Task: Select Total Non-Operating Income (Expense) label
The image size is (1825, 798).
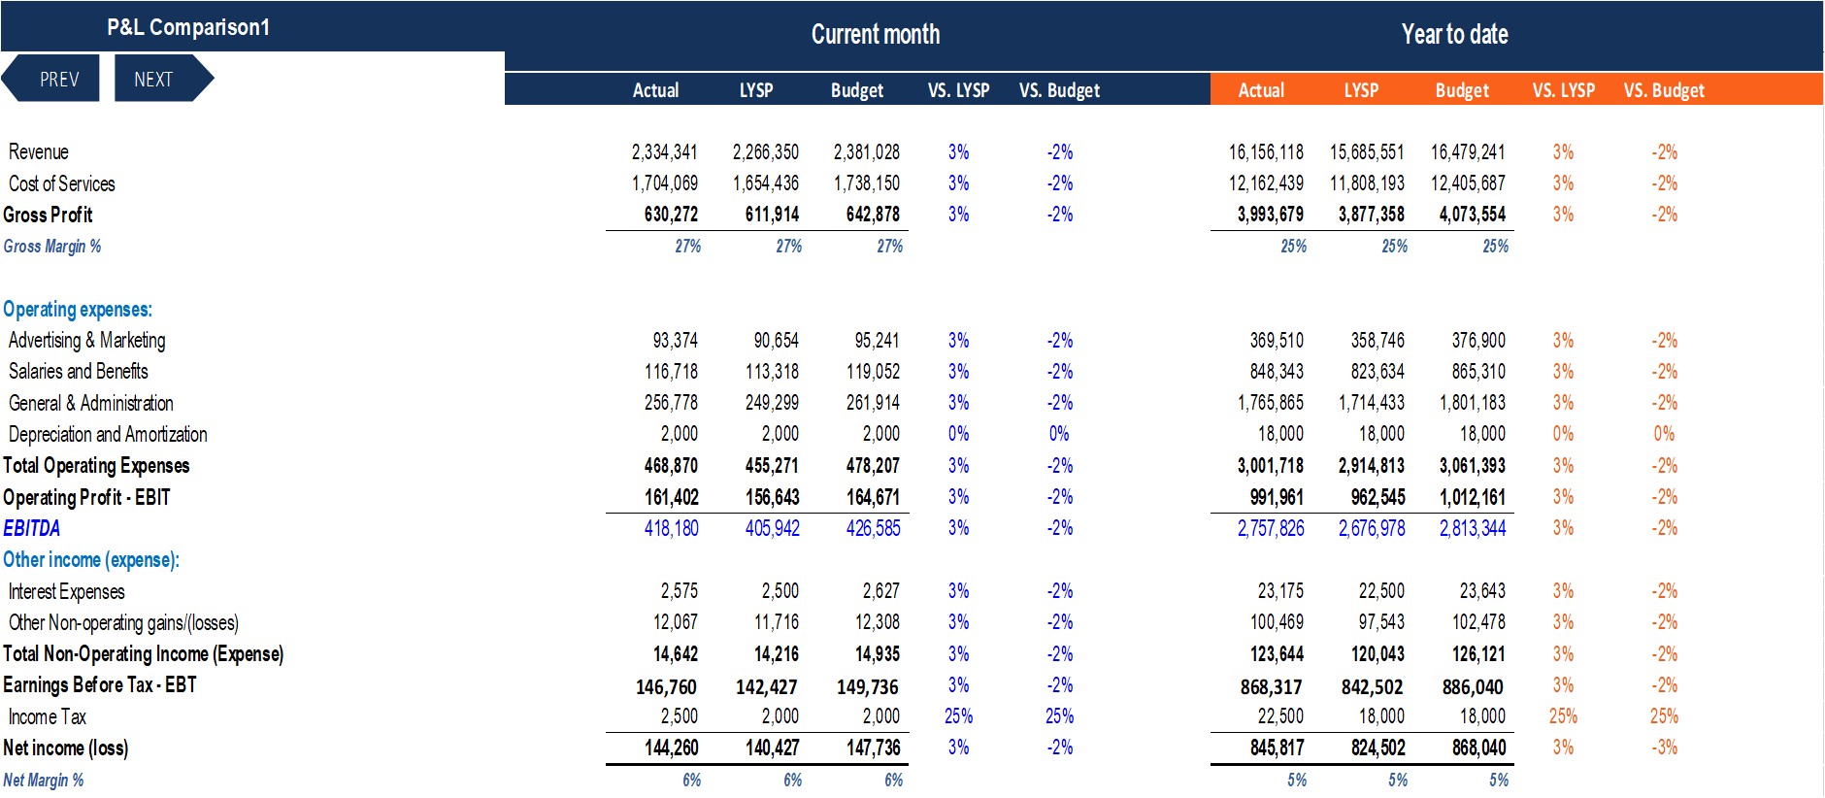Action: [x=144, y=654]
